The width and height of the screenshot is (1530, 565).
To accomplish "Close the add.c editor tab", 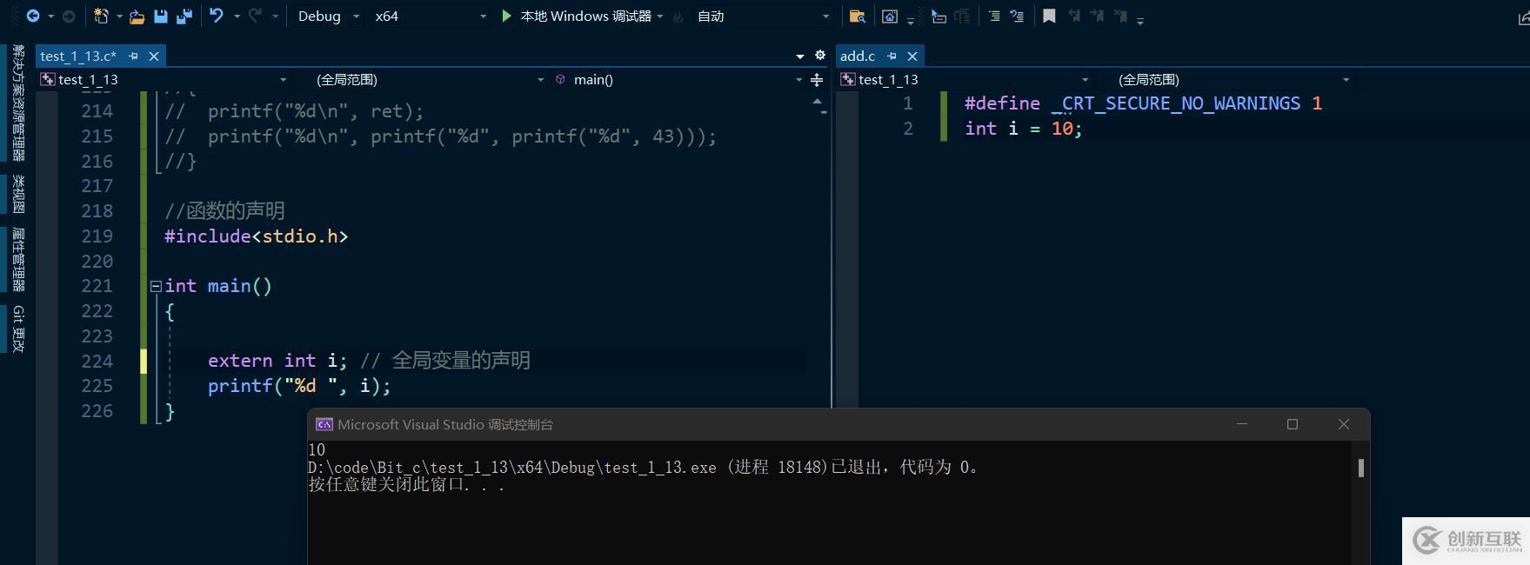I will (912, 56).
